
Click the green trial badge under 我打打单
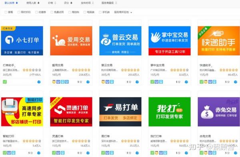click(152, 153)
